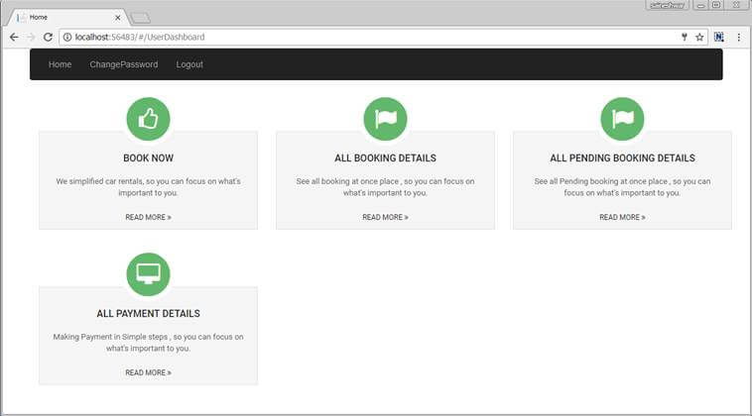Click the flag icon above All Pending Booking Details
This screenshot has width=752, height=416.
click(x=622, y=119)
